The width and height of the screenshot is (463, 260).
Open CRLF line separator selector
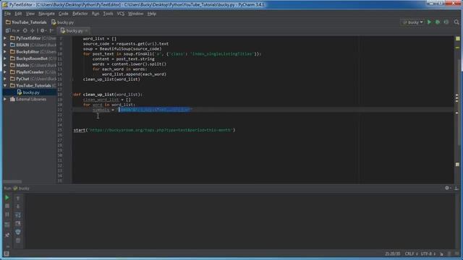tap(411, 253)
